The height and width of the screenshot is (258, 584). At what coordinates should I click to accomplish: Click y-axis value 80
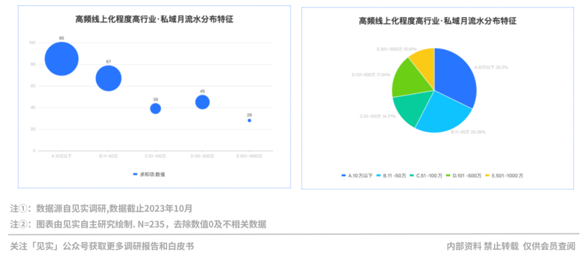click(33, 64)
